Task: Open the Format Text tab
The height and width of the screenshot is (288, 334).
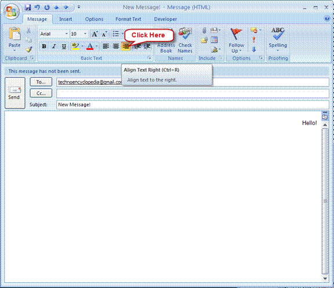Action: [128, 19]
